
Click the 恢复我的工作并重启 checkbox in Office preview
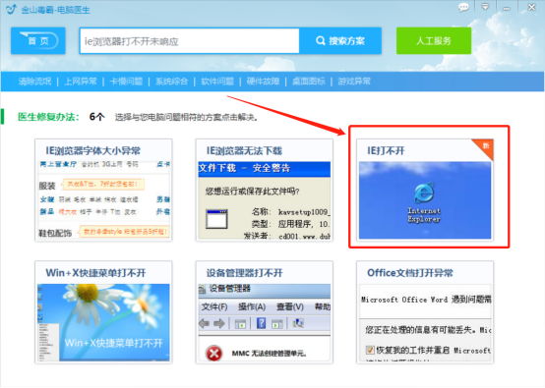pyautogui.click(x=370, y=350)
